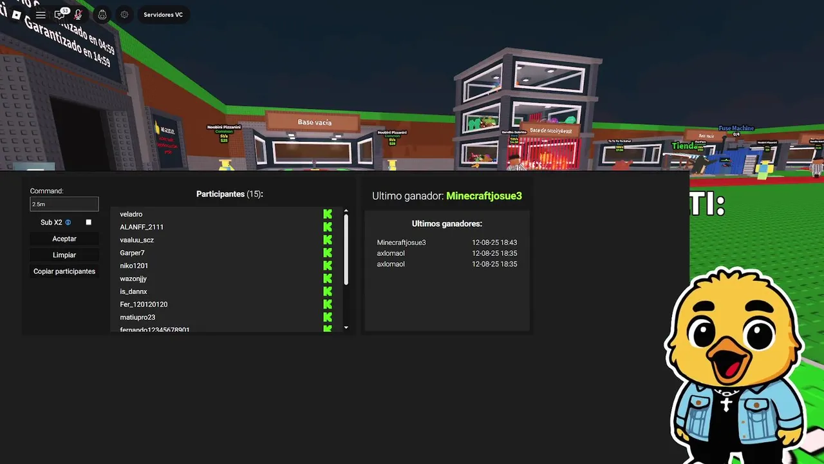Screen dimensions: 824x464
Task: Open the Roblox logo menu
Action: pyautogui.click(x=17, y=15)
